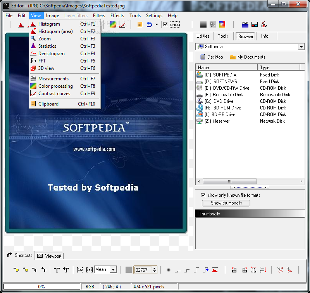Select Histogram (area) from View menu
This screenshot has width=310, height=293.
tap(65, 31)
